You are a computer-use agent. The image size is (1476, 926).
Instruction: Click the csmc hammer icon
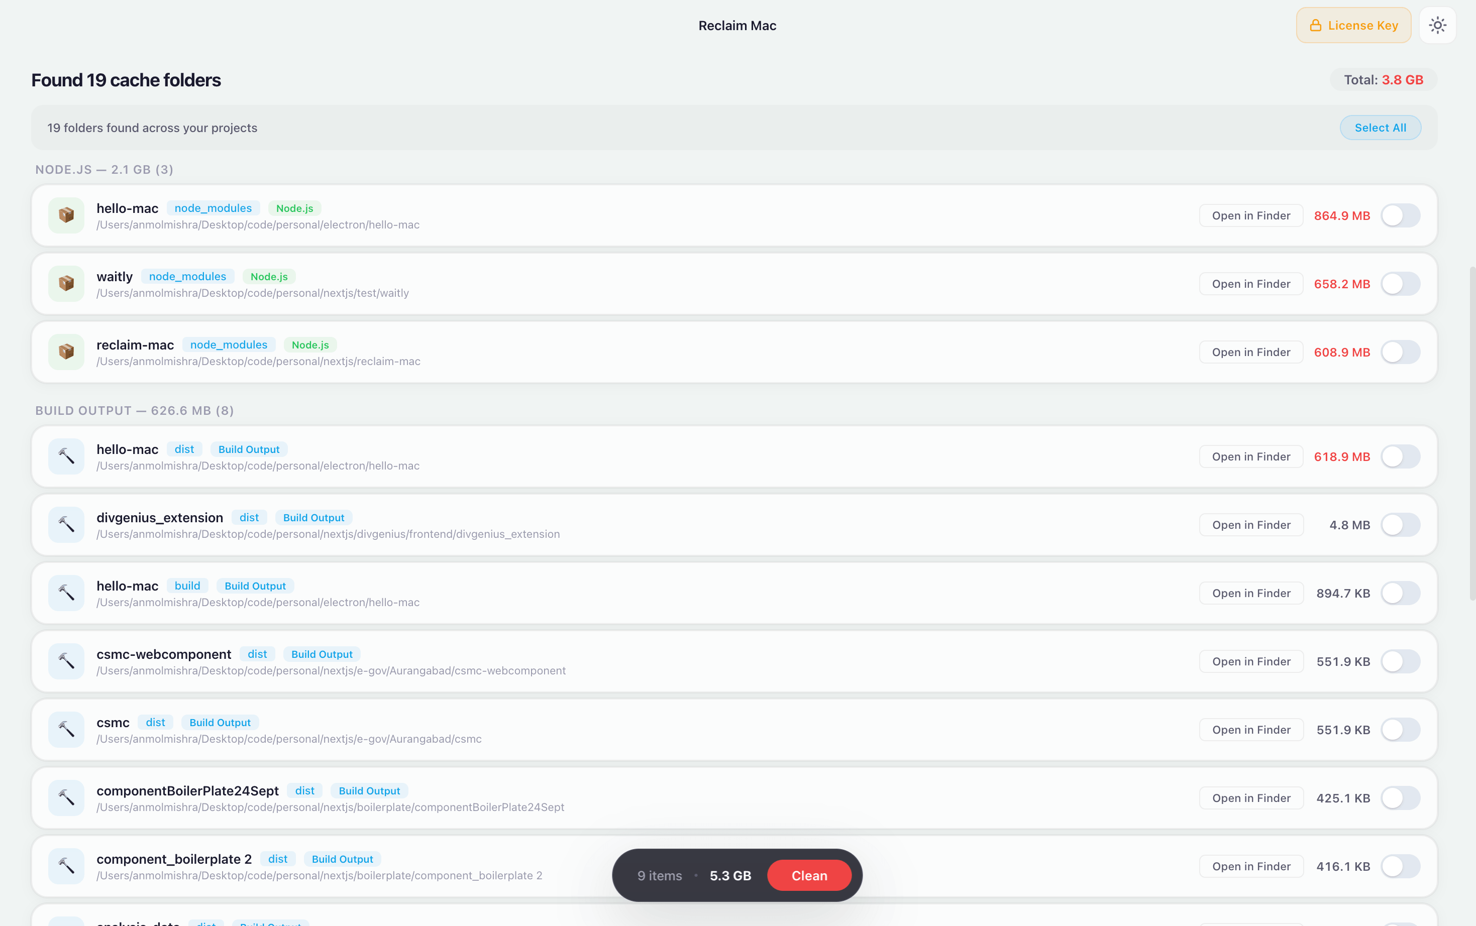coord(66,730)
